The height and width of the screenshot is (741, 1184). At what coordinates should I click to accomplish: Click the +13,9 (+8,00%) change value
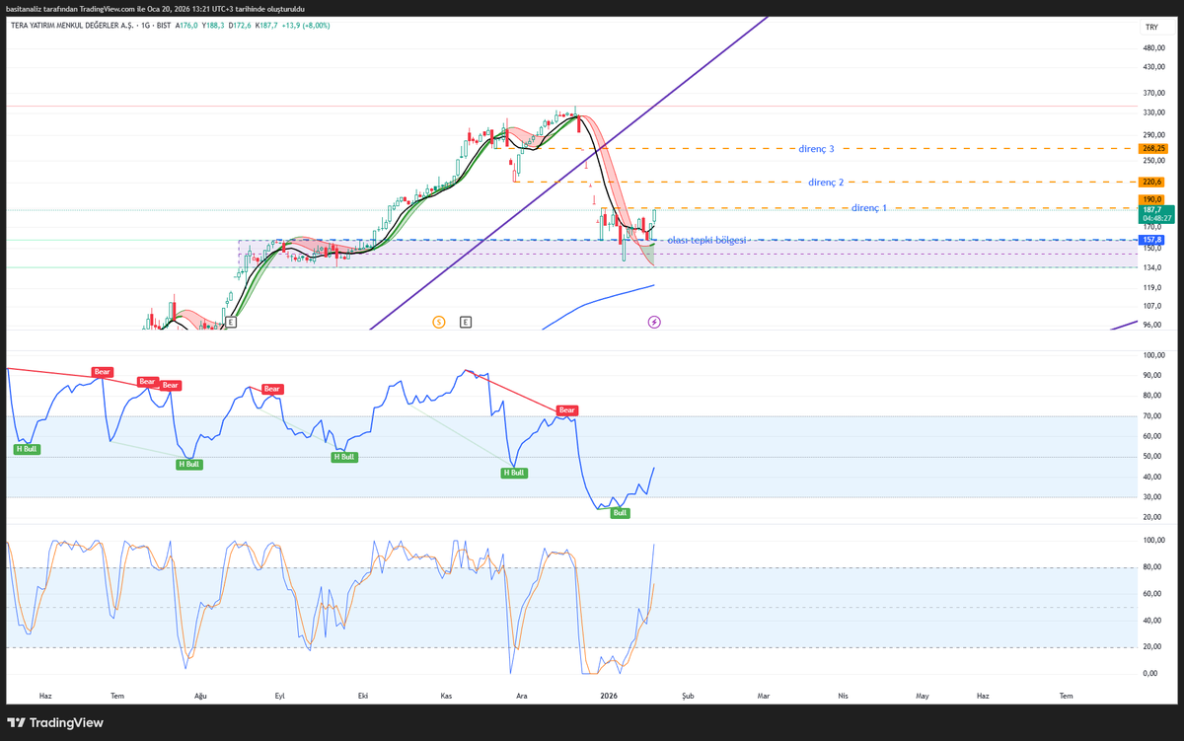(x=307, y=25)
